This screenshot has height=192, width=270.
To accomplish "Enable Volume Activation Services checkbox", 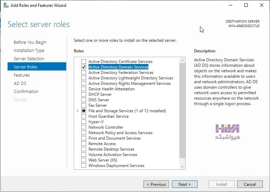I will point(84,155).
